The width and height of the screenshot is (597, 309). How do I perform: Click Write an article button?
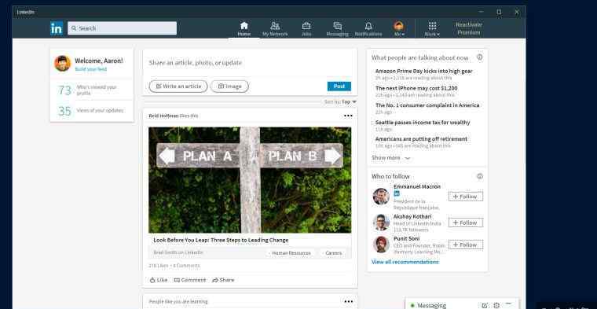(178, 86)
